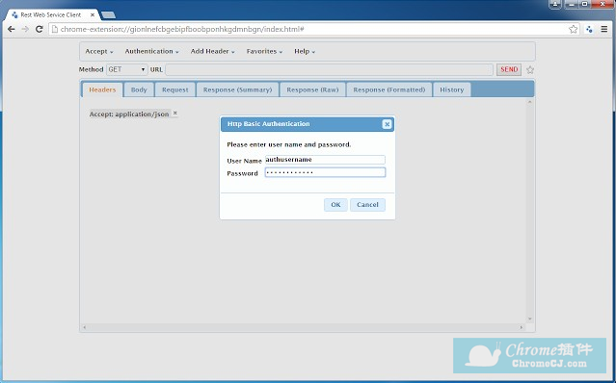Open the Rest Web Service Client extension icon
Screen dimensions: 616x383
[x=589, y=29]
